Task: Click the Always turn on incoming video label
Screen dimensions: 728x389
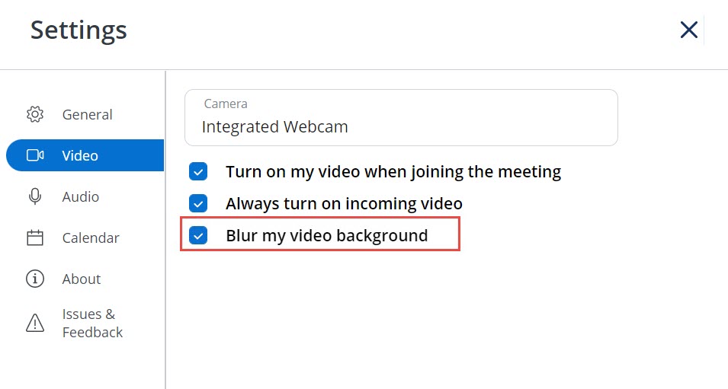Action: tap(344, 203)
